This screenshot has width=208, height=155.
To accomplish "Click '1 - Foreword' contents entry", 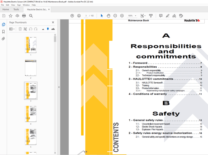I will coord(165,63).
